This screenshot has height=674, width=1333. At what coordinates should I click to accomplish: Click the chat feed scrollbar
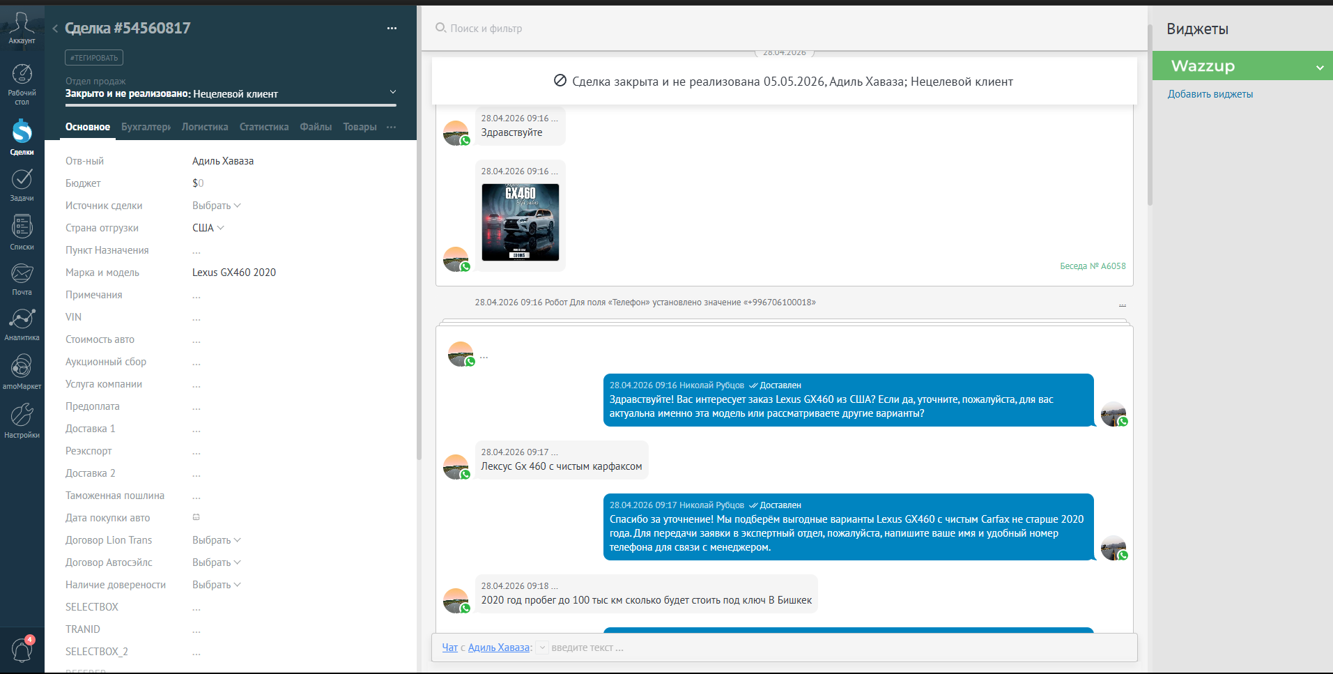(x=1150, y=115)
